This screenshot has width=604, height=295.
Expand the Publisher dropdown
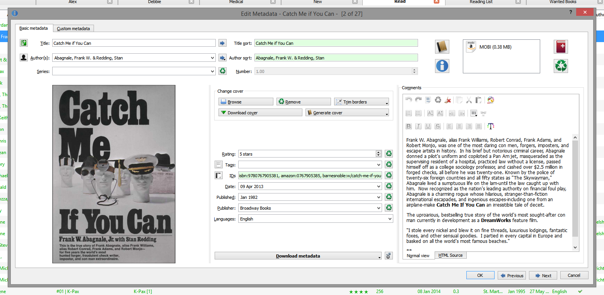[x=379, y=208]
